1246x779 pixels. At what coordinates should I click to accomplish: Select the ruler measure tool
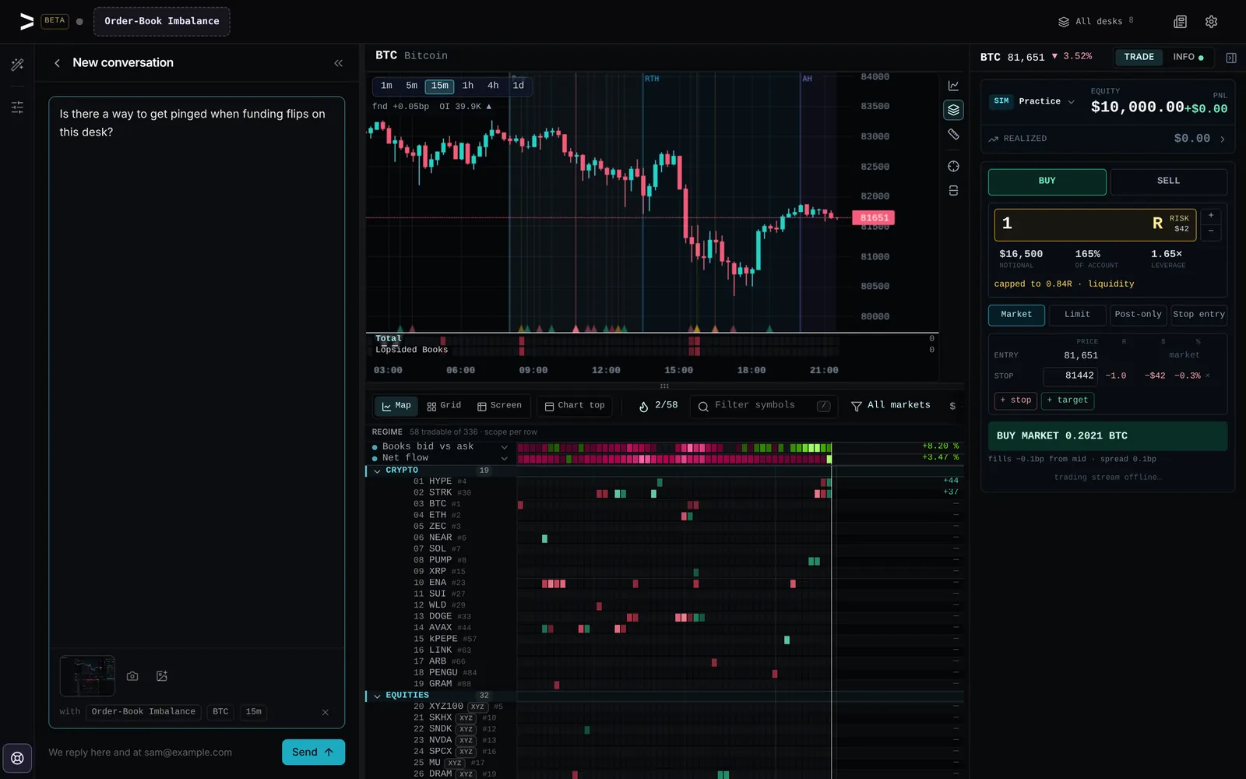(x=953, y=135)
